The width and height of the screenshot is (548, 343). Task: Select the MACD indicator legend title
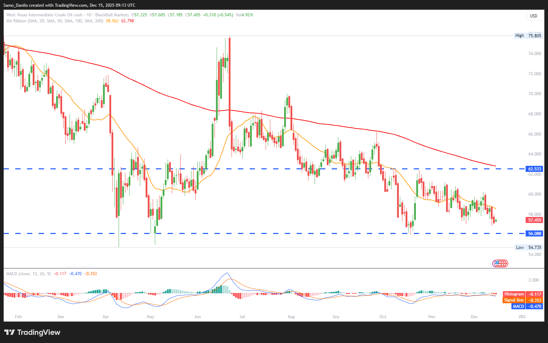coord(28,274)
